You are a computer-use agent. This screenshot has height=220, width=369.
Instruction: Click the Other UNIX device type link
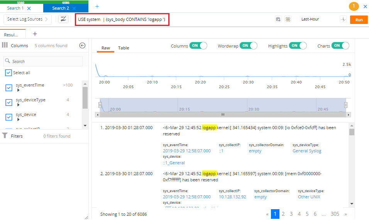point(309,197)
